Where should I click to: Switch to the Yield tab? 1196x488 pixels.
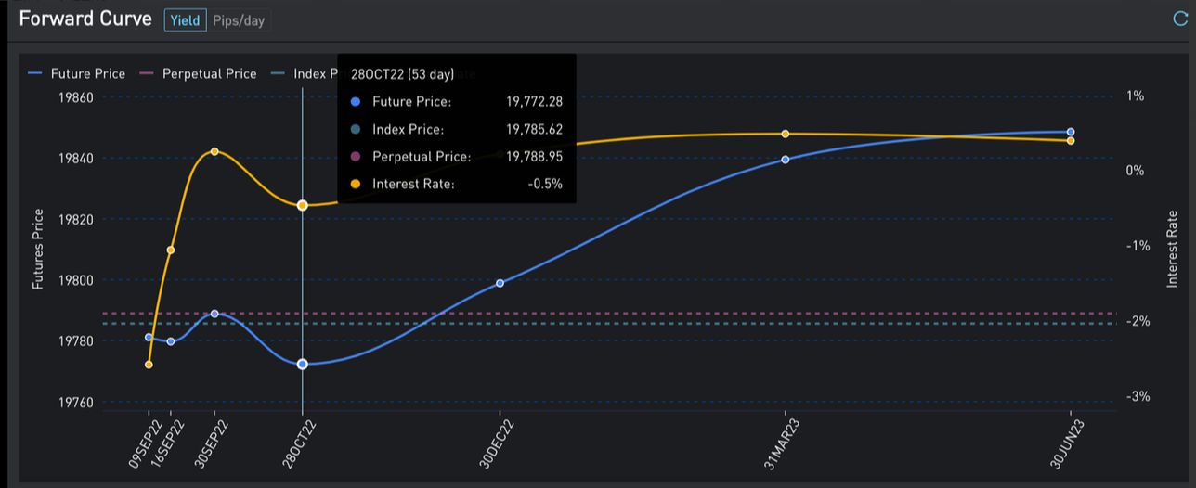[185, 20]
